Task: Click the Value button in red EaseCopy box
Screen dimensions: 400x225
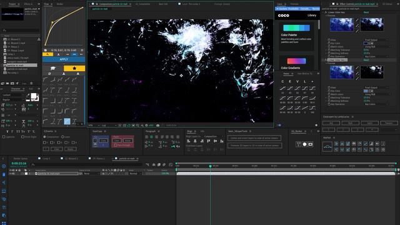Action: (x=127, y=141)
